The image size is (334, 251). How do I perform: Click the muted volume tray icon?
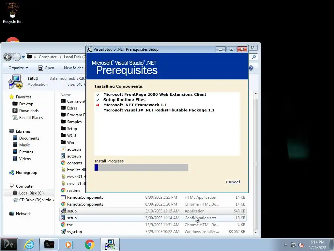point(301,245)
